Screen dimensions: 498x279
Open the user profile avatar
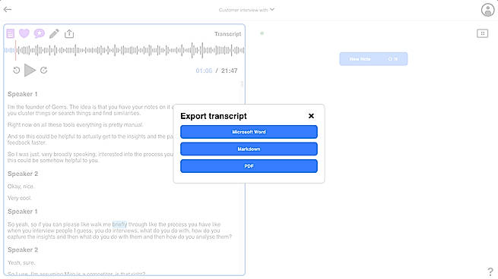pyautogui.click(x=487, y=10)
